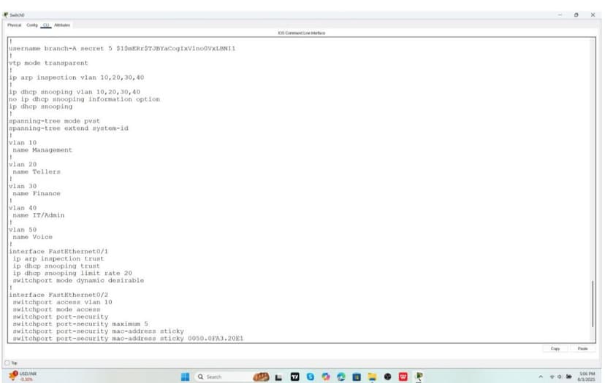This screenshot has width=605, height=383.
Task: Click 'switchport port-security maximum 5' line
Action: pos(80,324)
